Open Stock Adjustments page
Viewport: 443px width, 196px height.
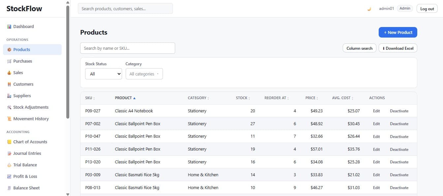[x=32, y=107]
